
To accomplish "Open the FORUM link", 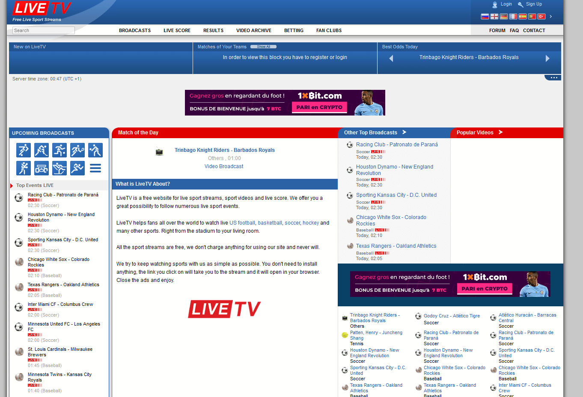I will (497, 30).
